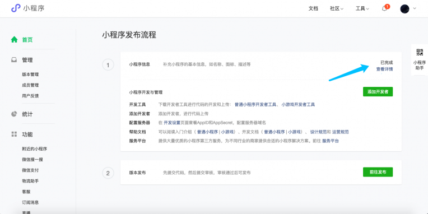Open 附近的小程序 in the sidebar
This screenshot has height=214, width=428.
click(34, 149)
